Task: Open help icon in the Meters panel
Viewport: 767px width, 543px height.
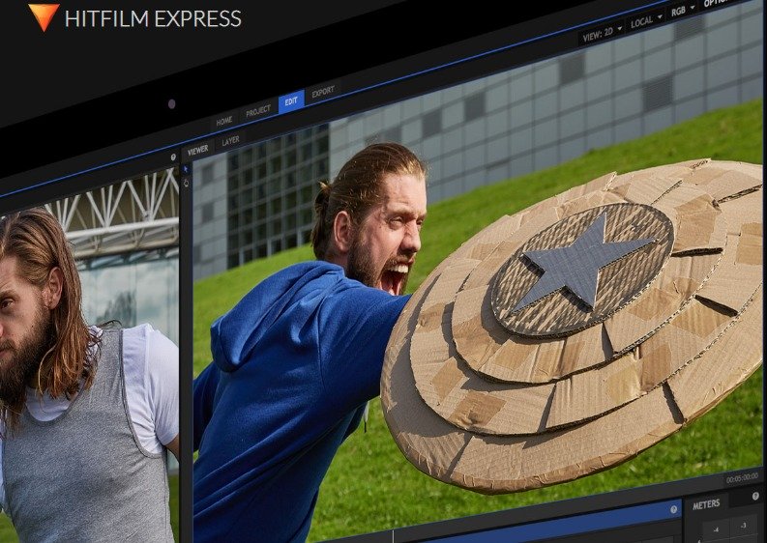Action: [755, 497]
